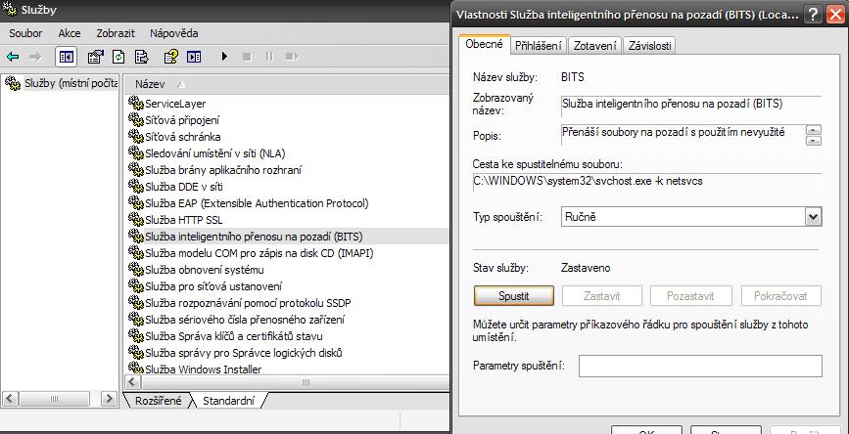
Task: Click the disabled Zastavit button
Action: pos(602,296)
